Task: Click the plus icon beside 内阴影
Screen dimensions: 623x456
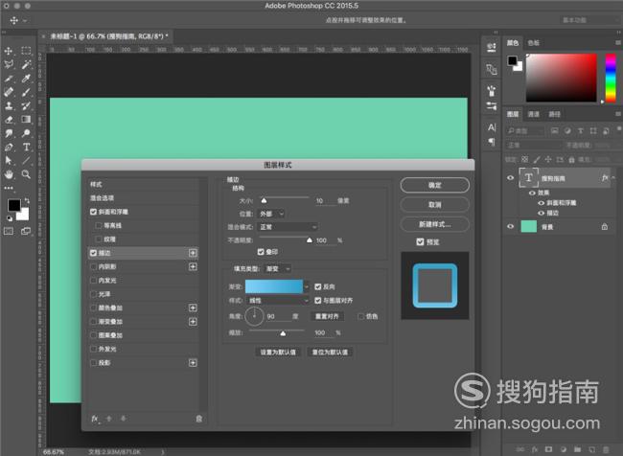Action: 193,266
